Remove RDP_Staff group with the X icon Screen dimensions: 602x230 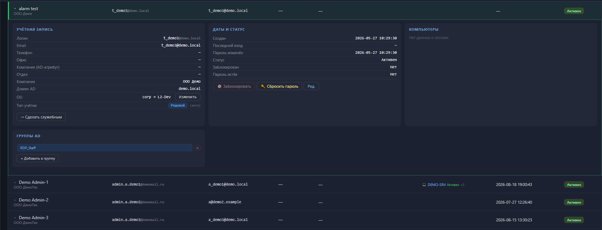coord(197,148)
